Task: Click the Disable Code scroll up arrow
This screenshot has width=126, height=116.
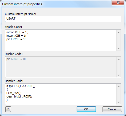Action: 119,59
